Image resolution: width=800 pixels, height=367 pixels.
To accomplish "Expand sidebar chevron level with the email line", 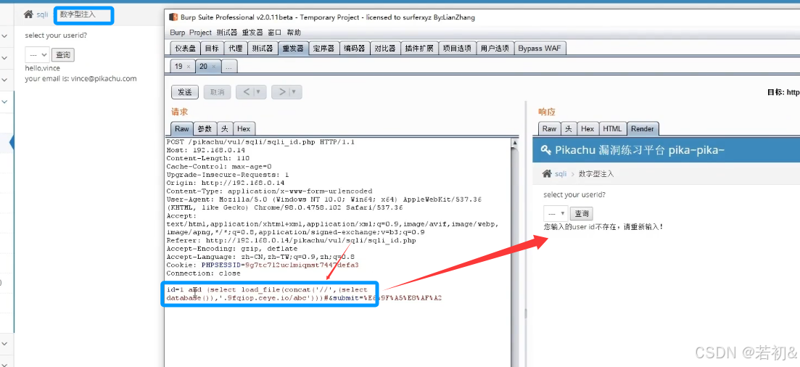I will pos(4,80).
